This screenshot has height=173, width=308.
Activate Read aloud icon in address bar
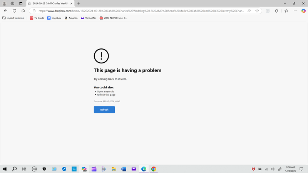pos(249,11)
